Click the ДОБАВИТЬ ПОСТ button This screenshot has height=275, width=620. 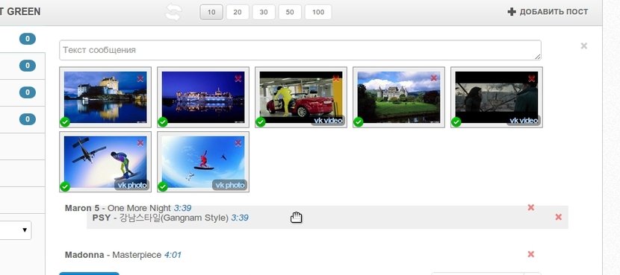[548, 12]
